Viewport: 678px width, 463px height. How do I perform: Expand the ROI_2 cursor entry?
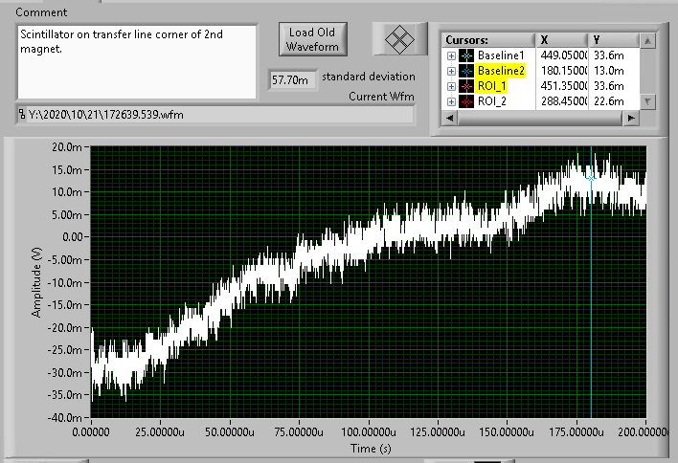(x=451, y=101)
